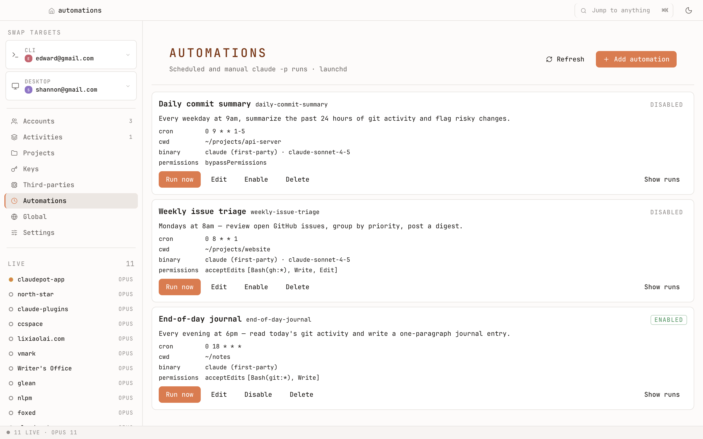The height and width of the screenshot is (439, 703).
Task: Click the terminal icon on the CLI card
Action: click(15, 55)
